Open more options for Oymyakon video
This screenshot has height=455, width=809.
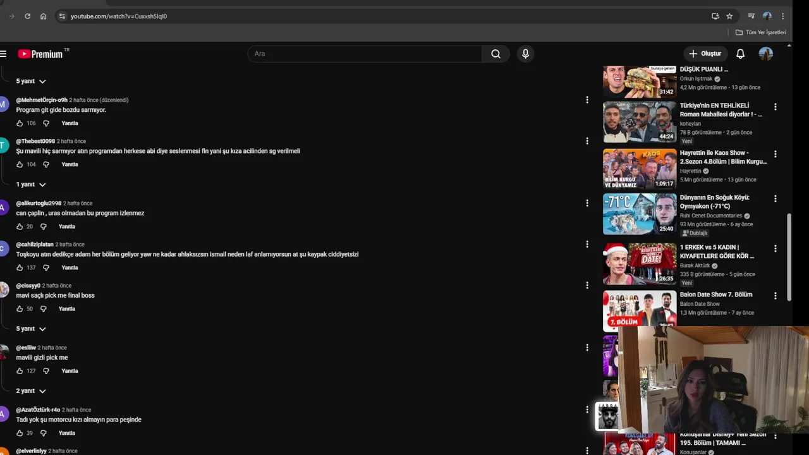click(x=775, y=198)
